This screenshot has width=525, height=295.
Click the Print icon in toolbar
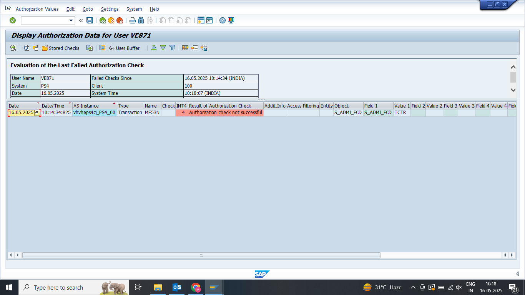pos(133,20)
